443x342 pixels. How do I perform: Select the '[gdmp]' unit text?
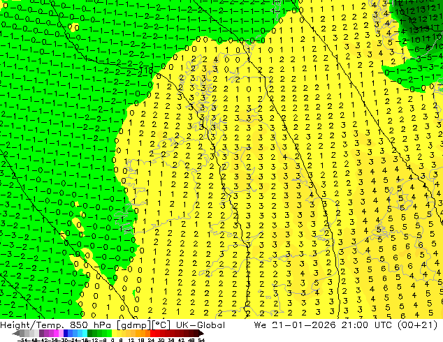135,325
